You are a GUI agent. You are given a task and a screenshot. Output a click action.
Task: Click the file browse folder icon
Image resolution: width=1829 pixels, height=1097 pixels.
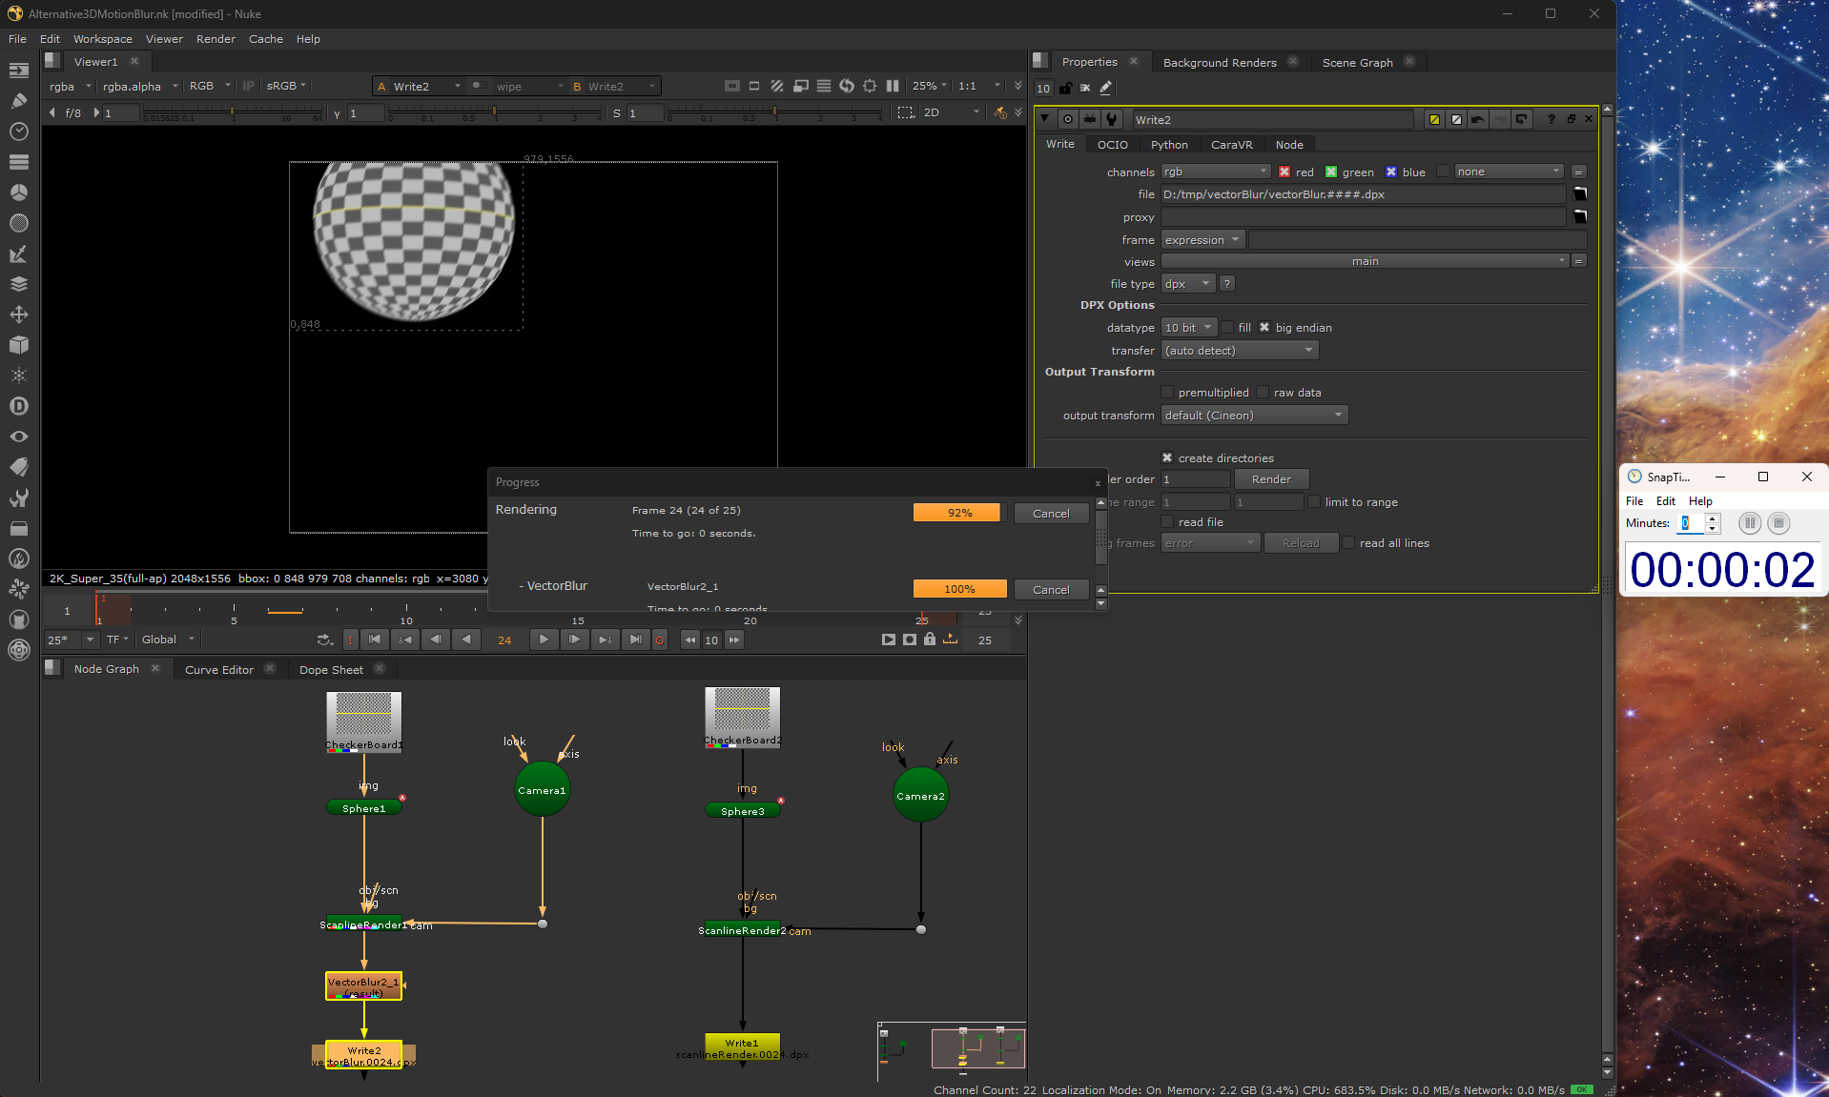tap(1579, 193)
